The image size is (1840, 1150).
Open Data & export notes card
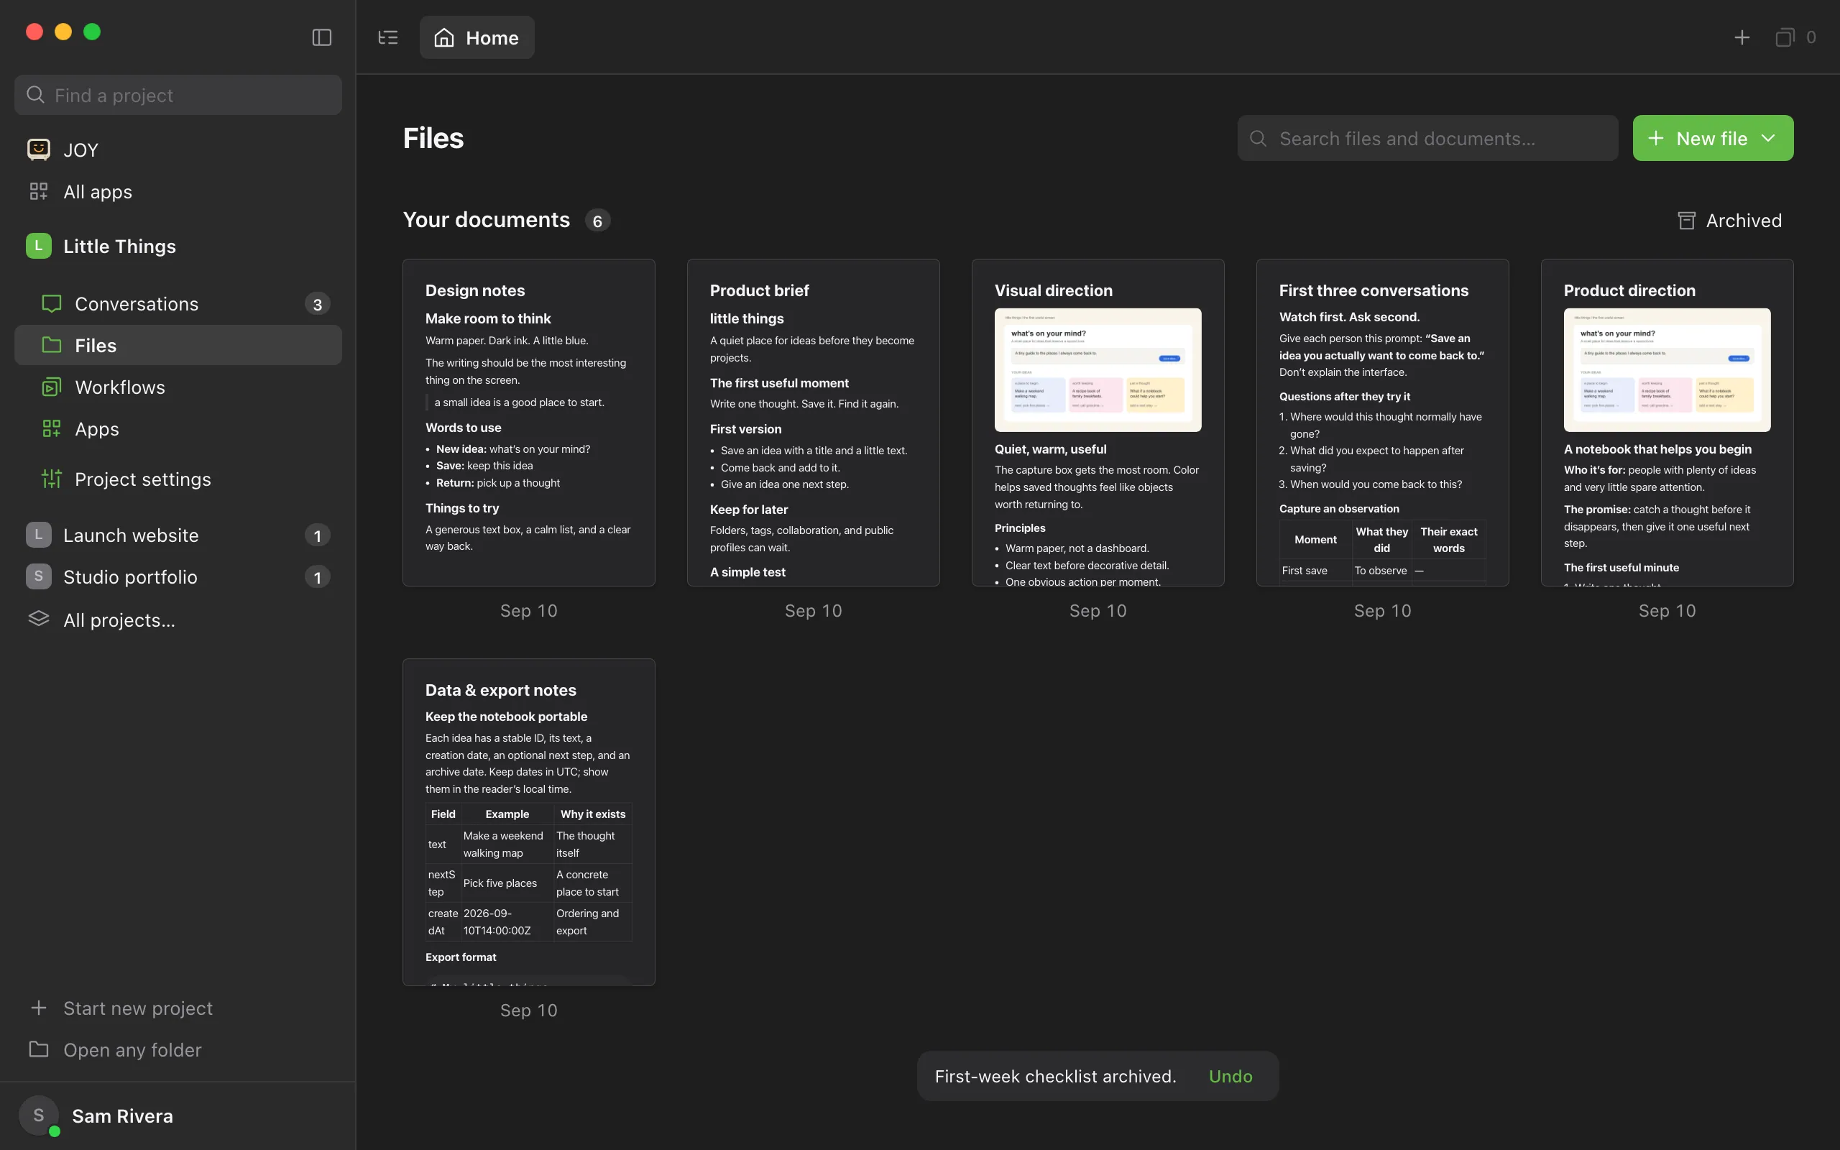pos(528,822)
